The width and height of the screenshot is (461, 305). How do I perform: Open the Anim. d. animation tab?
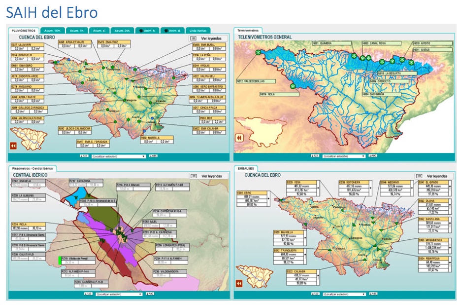click(172, 31)
